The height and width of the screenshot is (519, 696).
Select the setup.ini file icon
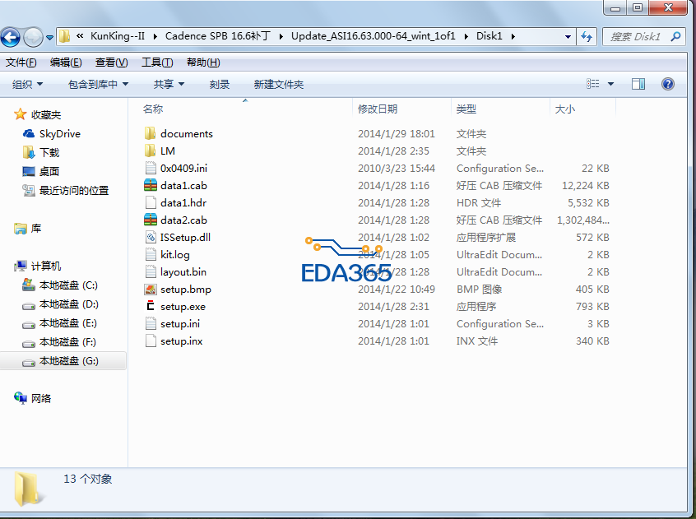click(x=151, y=324)
